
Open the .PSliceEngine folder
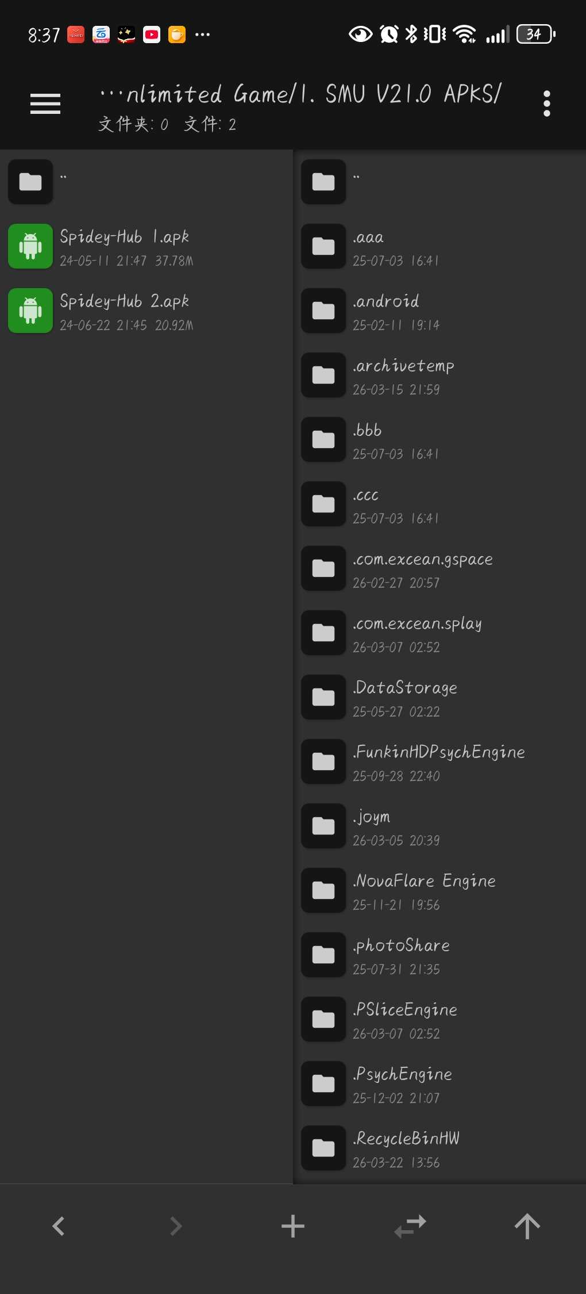[x=439, y=1019]
